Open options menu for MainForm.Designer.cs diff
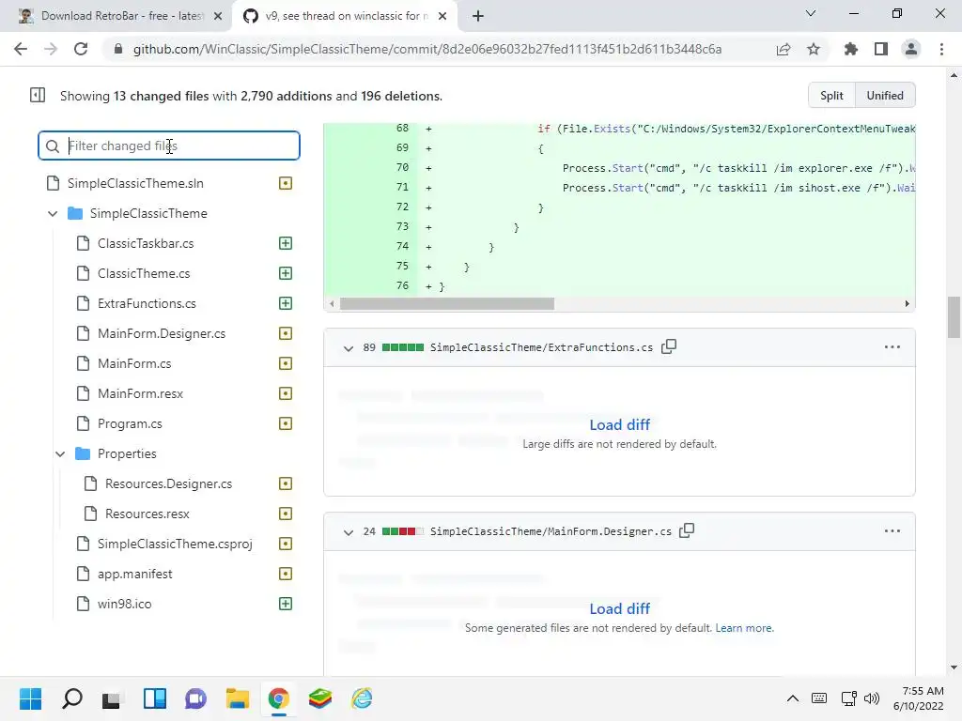Screen dimensions: 962x721 tap(892, 530)
